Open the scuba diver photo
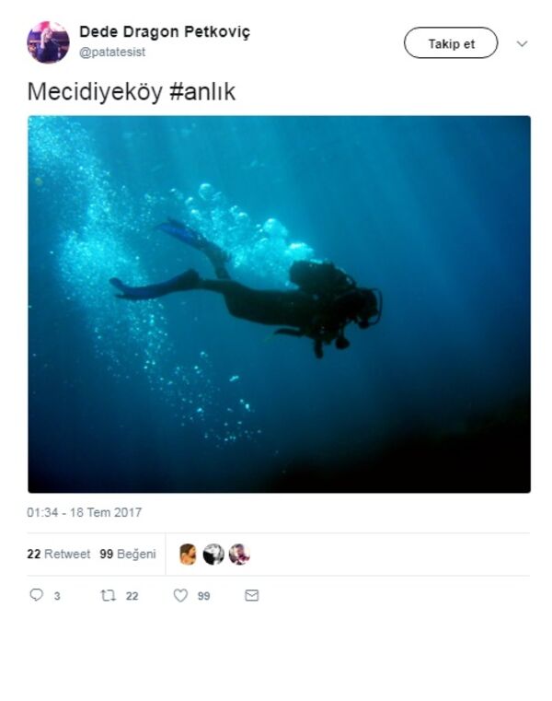The image size is (552, 701). (279, 305)
